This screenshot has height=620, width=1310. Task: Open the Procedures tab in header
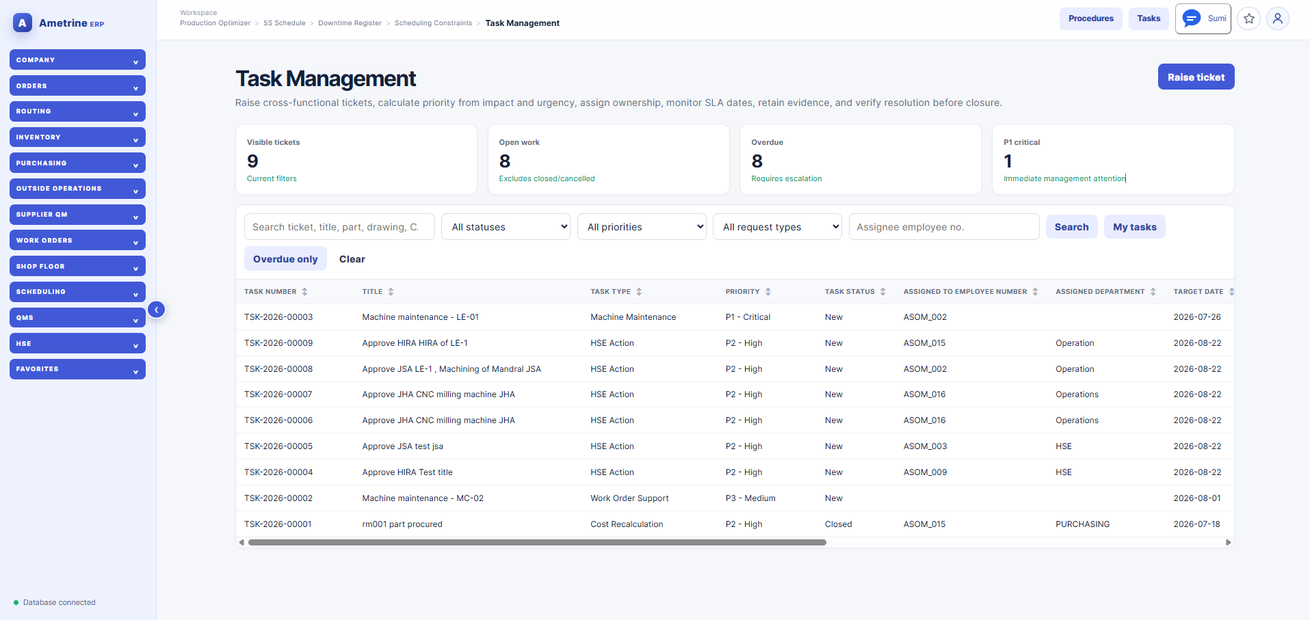tap(1091, 18)
